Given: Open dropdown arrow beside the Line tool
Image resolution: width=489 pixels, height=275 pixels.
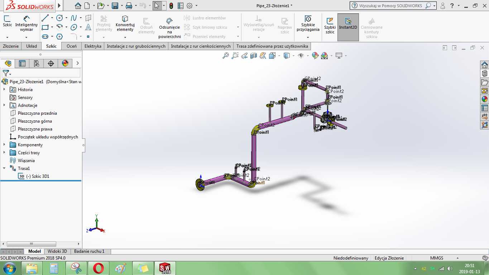Looking at the screenshot, I should (x=52, y=18).
